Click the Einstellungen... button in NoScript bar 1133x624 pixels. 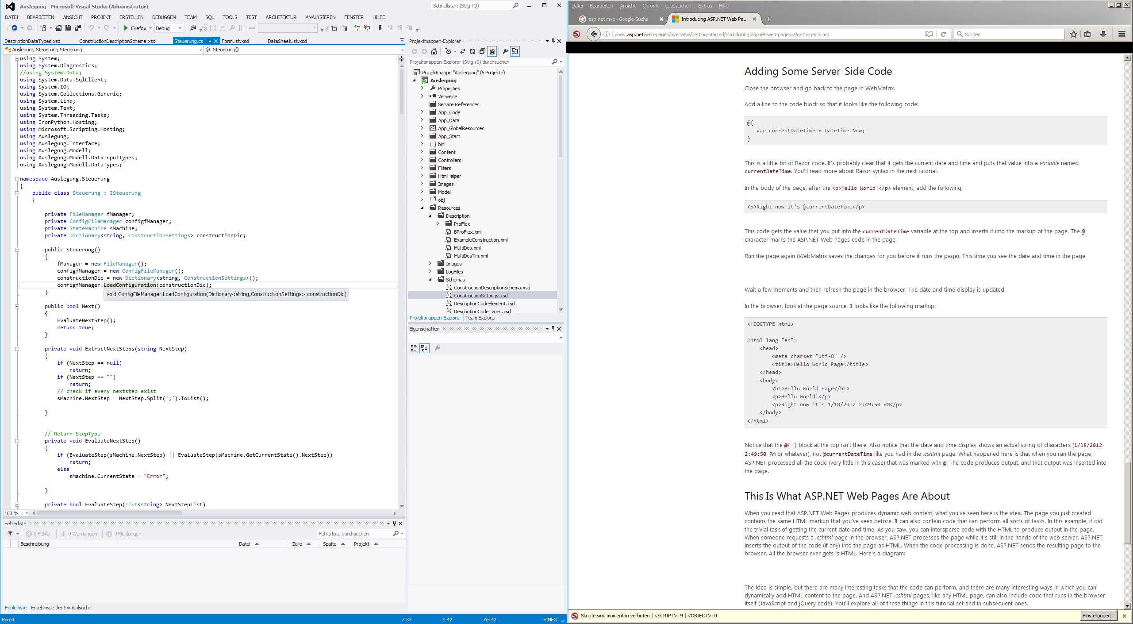pos(1098,616)
